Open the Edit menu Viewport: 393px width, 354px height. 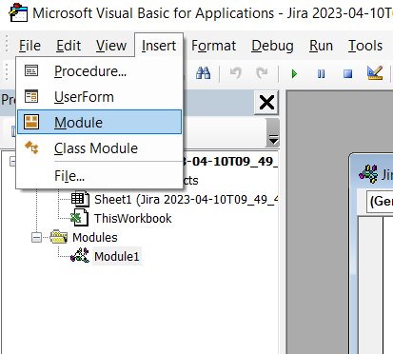pyautogui.click(x=69, y=46)
